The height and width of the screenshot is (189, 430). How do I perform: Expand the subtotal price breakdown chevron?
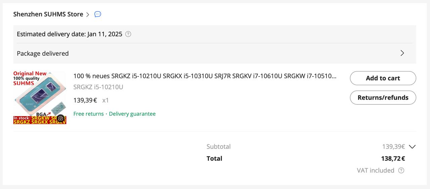[x=412, y=147]
